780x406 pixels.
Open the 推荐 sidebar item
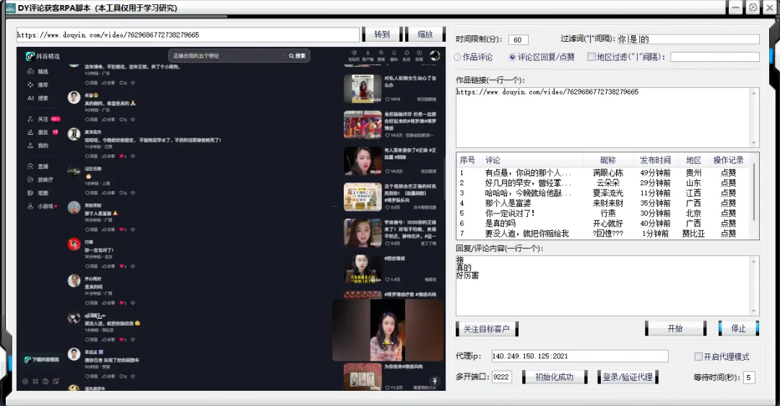click(x=38, y=85)
